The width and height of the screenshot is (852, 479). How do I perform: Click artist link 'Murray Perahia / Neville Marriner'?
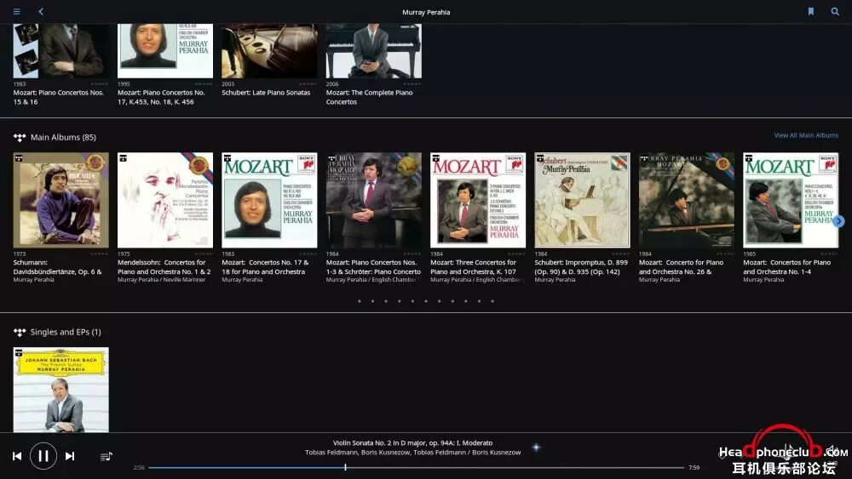(x=161, y=280)
